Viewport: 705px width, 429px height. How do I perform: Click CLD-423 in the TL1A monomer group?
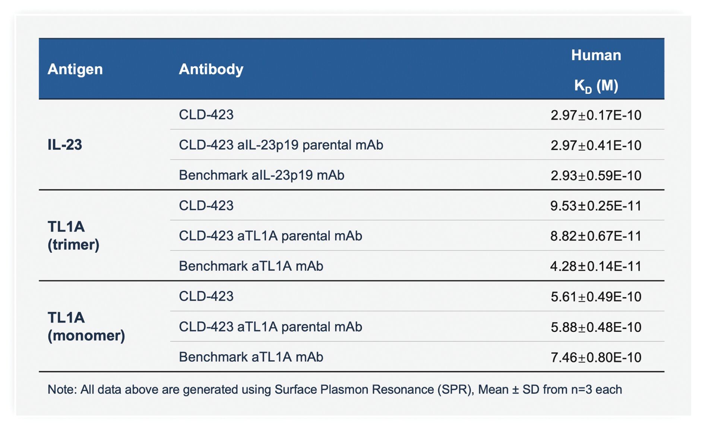coord(206,296)
